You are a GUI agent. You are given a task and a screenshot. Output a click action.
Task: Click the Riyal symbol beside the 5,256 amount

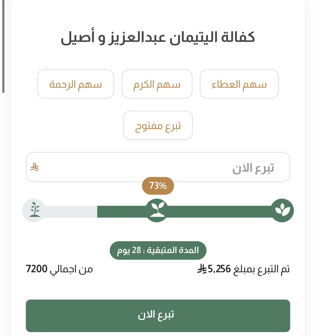pyautogui.click(x=202, y=269)
